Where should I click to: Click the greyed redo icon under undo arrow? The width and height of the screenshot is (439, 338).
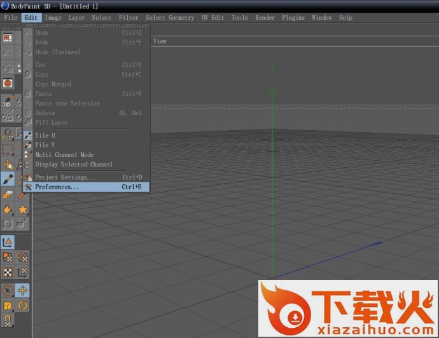(8, 67)
